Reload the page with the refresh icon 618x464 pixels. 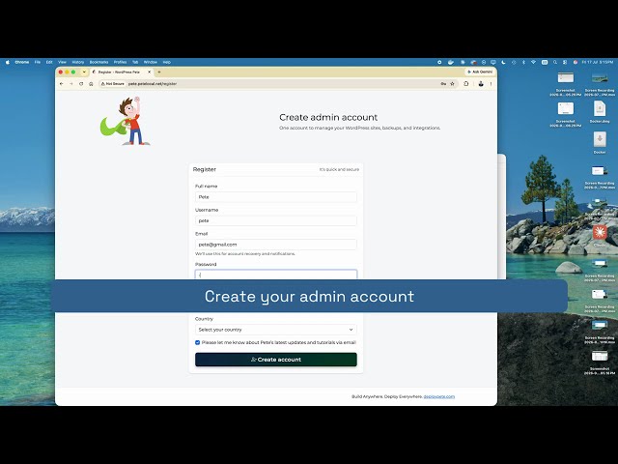[x=81, y=84]
